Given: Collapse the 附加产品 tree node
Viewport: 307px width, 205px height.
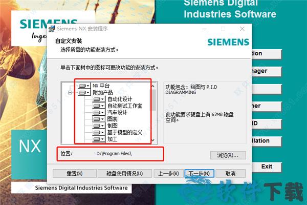Looking at the screenshot, I should tap(70, 92).
